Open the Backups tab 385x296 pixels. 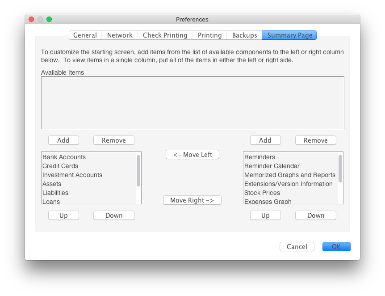(245, 35)
